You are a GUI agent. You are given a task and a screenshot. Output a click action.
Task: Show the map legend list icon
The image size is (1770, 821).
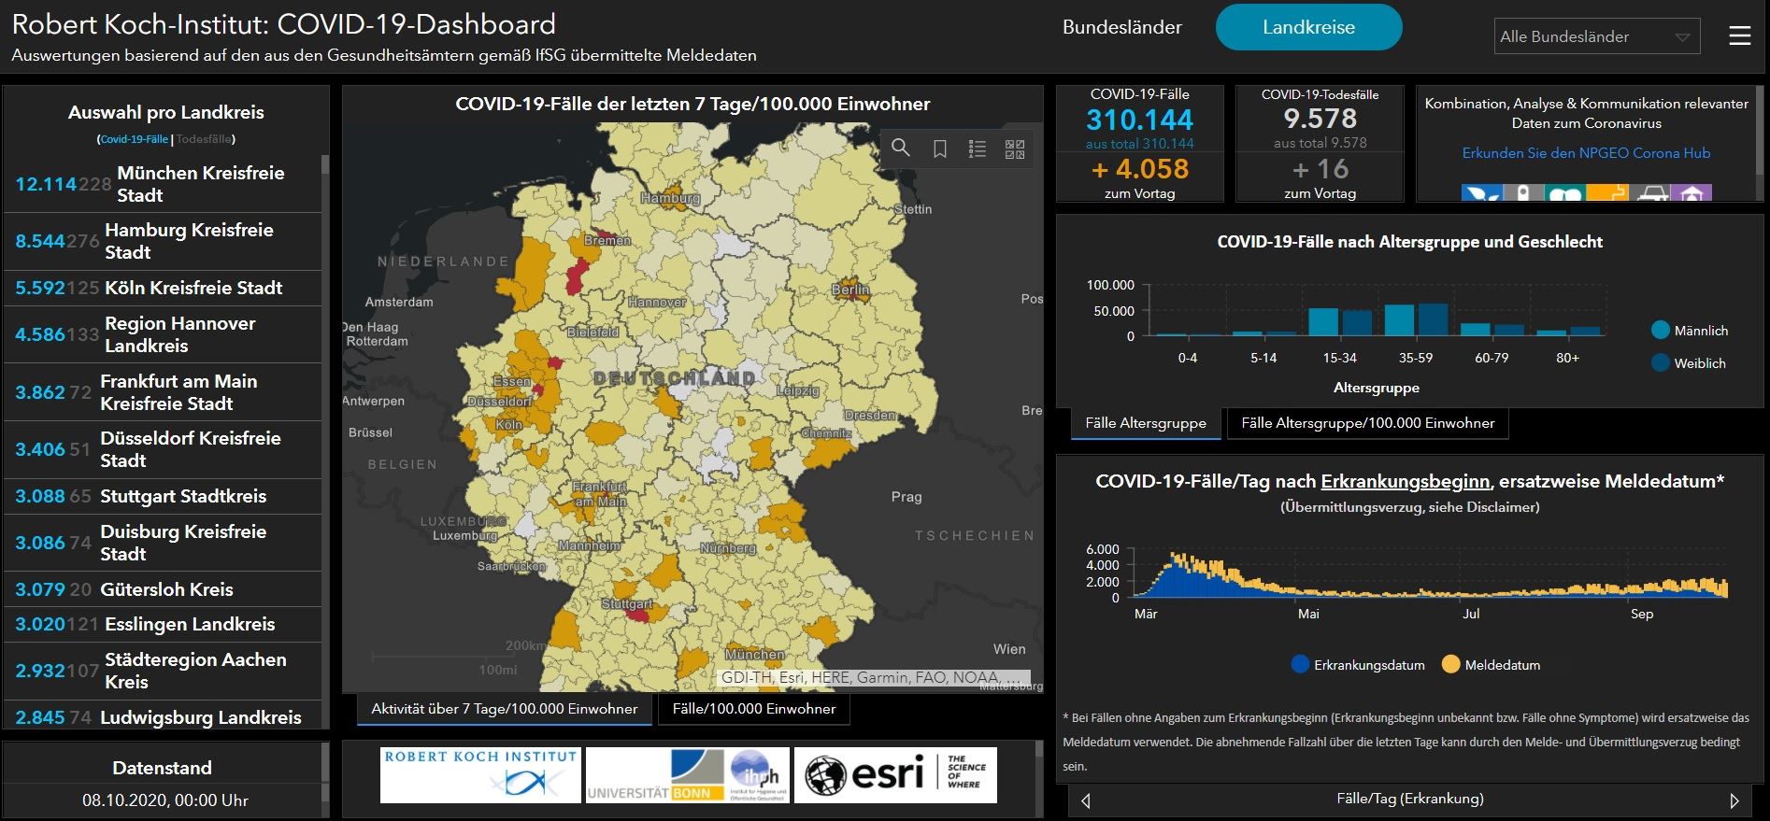coord(977,149)
